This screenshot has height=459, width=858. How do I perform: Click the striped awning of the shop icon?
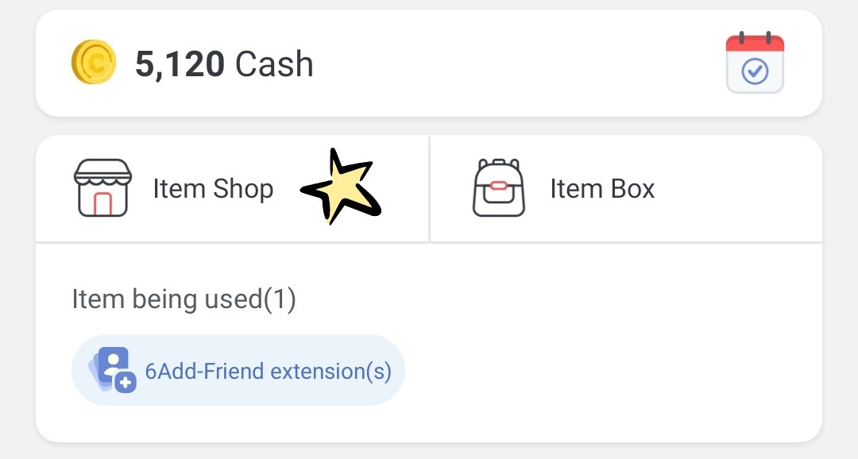tap(102, 172)
